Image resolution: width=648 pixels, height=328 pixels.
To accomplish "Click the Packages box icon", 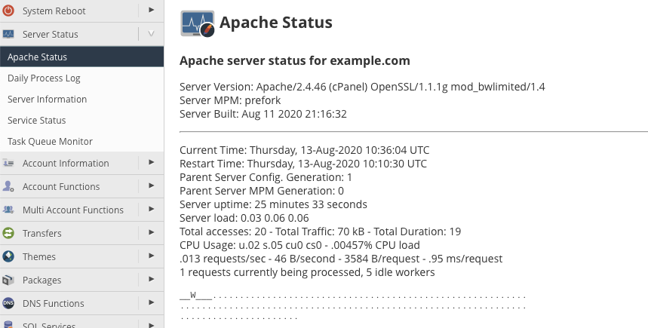I will [x=9, y=280].
